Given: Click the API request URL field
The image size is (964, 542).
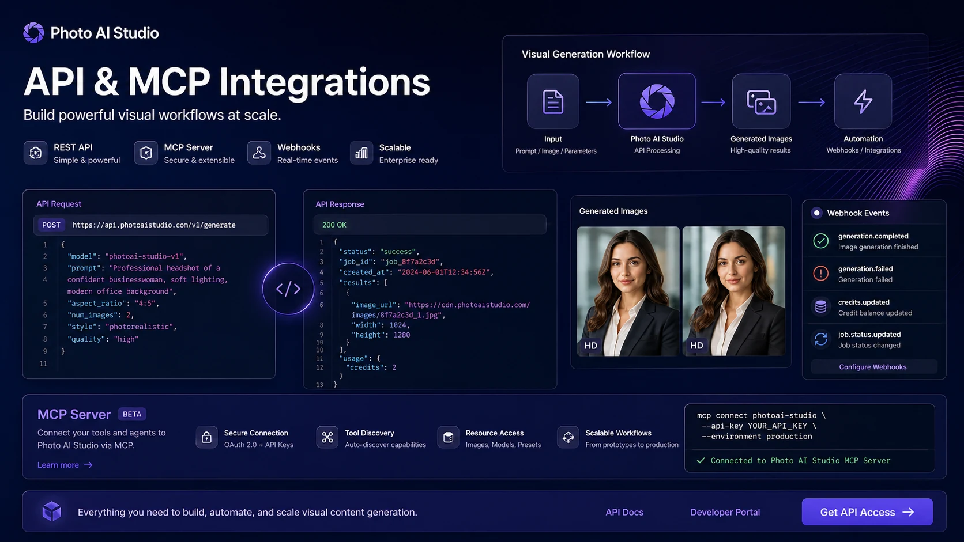Looking at the screenshot, I should click(x=150, y=225).
